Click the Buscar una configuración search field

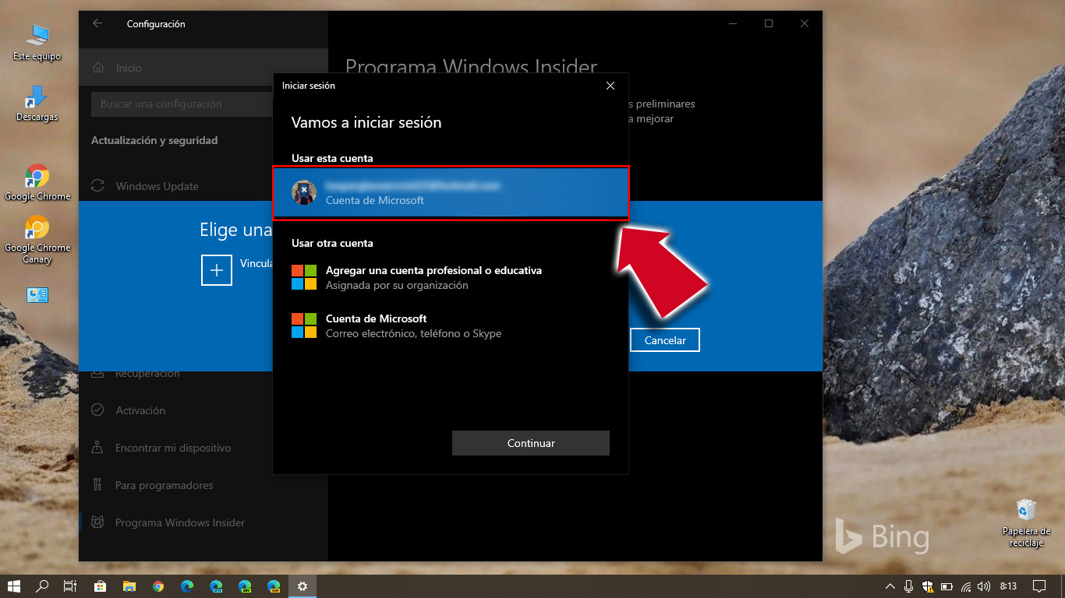tap(181, 104)
